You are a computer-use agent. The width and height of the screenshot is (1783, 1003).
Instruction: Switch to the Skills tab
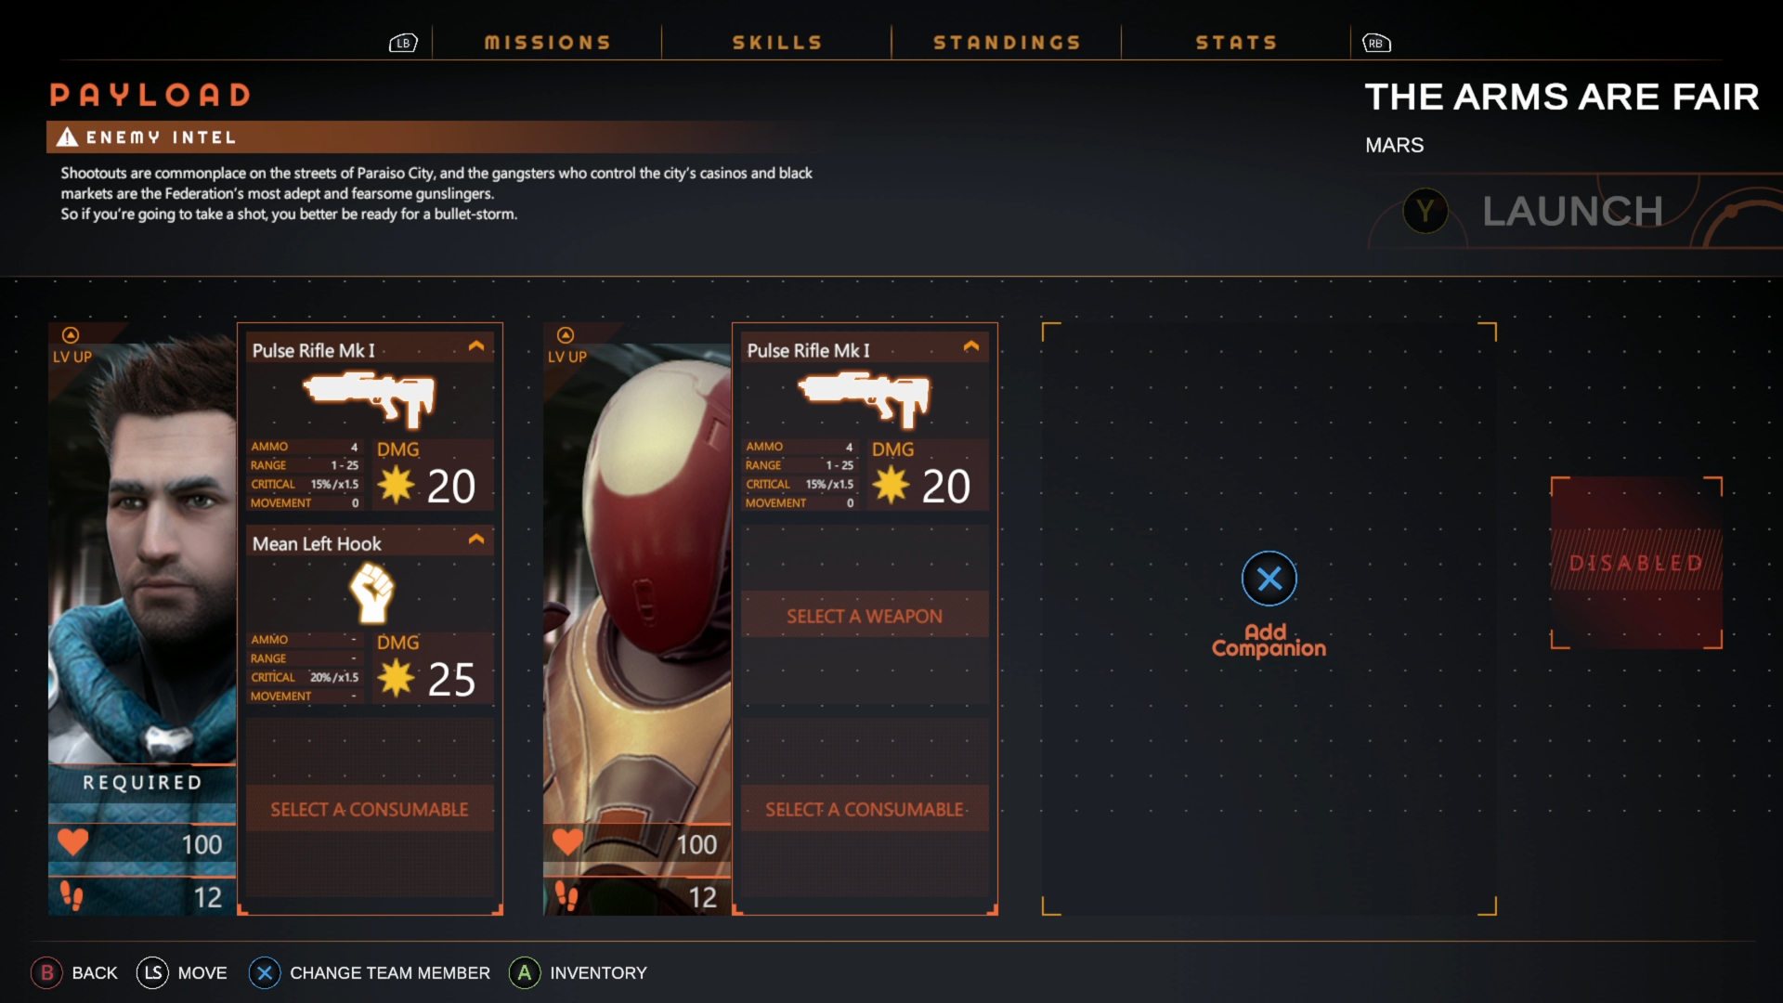coord(776,43)
